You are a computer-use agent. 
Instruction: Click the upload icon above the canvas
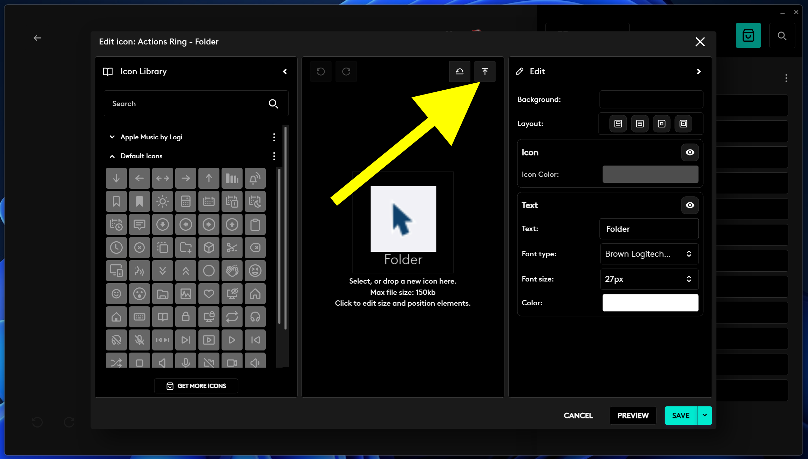click(x=485, y=71)
